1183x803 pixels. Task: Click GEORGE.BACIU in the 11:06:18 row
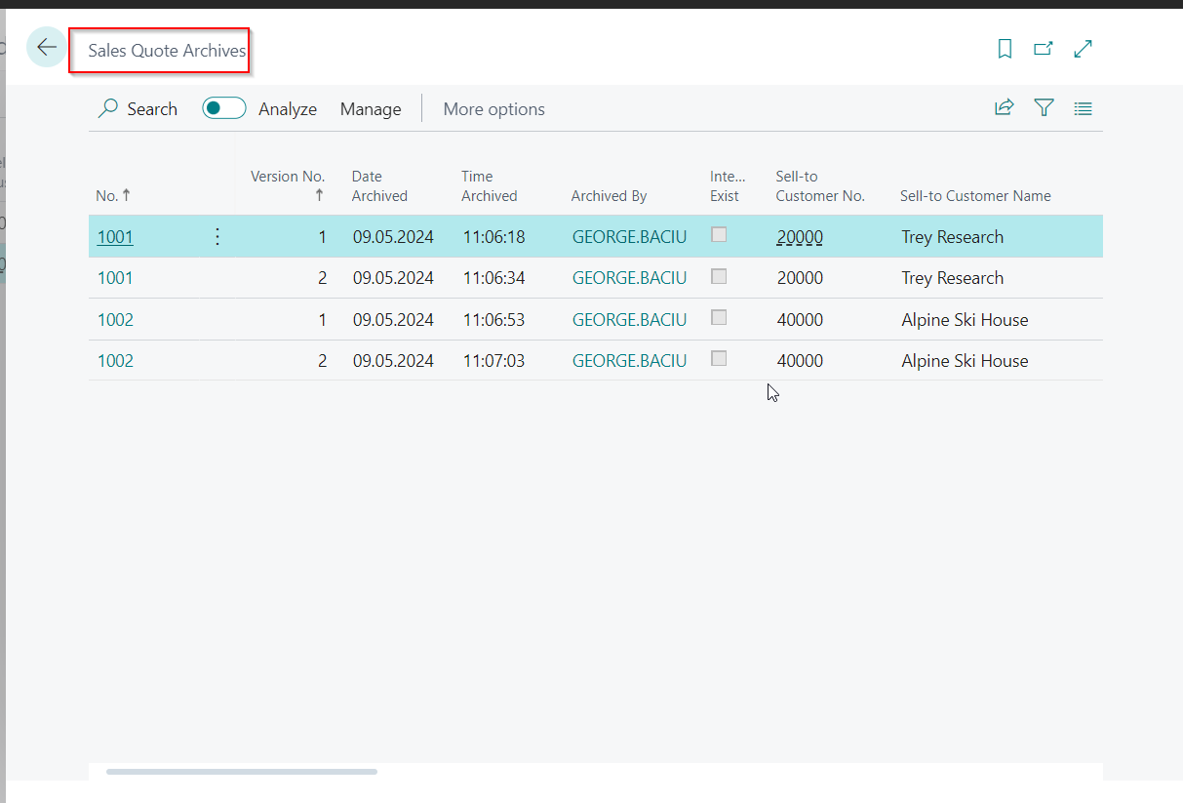[629, 237]
